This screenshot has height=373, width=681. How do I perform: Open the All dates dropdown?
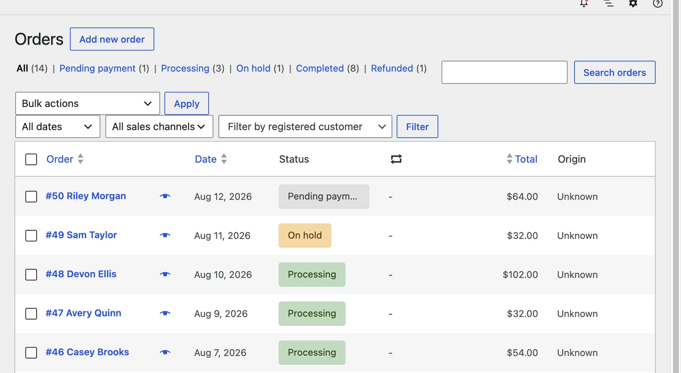[x=57, y=127]
